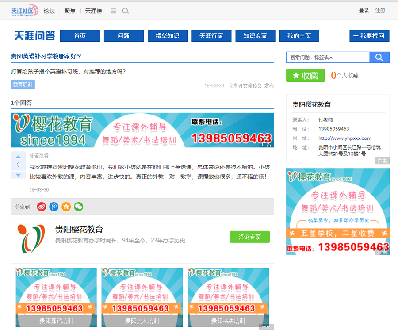Go to 精华知识 tab

click(x=168, y=36)
